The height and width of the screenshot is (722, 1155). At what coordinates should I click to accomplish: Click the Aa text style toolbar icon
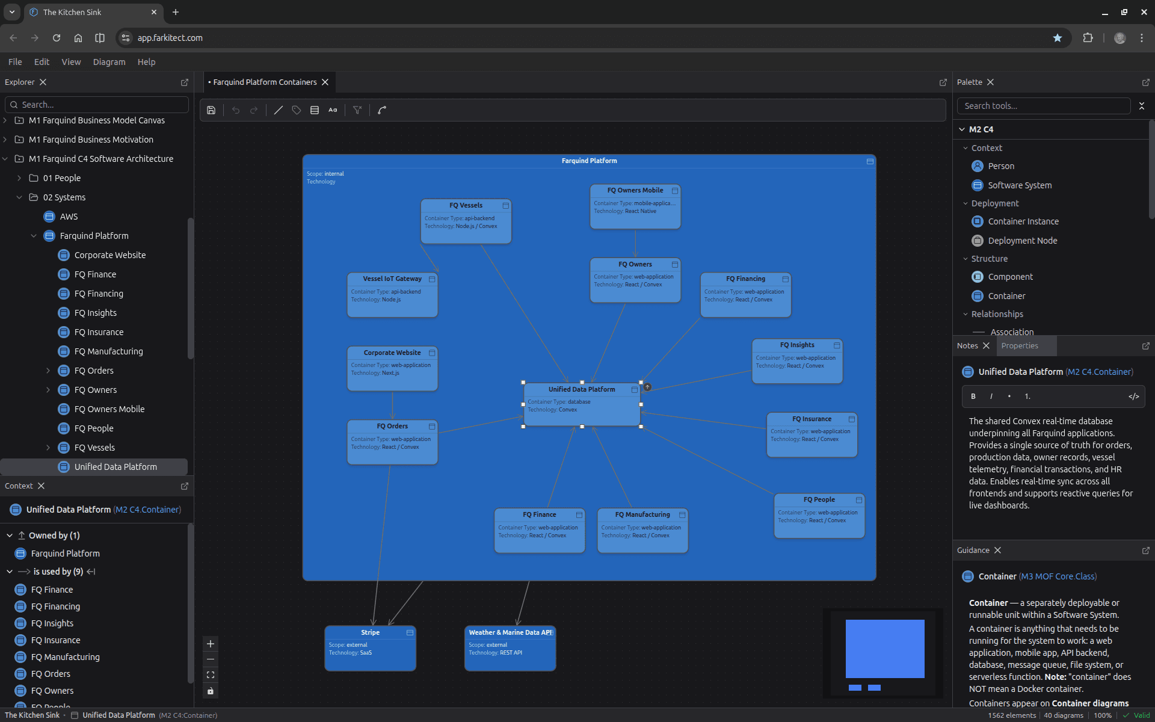point(333,110)
